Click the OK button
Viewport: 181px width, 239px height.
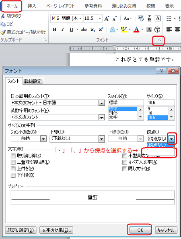pyautogui.click(x=140, y=230)
